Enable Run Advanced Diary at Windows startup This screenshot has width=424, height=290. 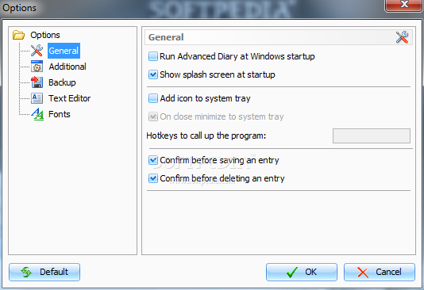click(x=153, y=56)
